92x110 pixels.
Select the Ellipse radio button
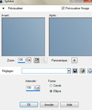point(51,91)
